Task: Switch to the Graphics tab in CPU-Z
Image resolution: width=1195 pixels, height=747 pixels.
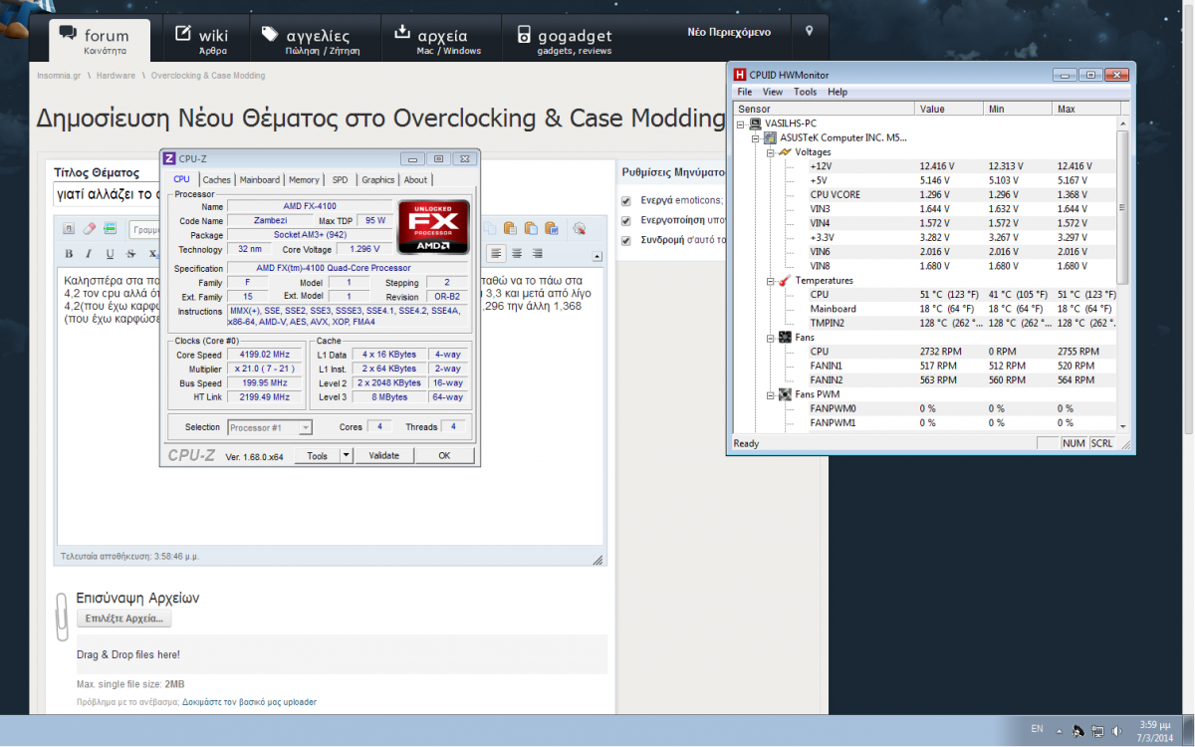Action: click(x=378, y=180)
